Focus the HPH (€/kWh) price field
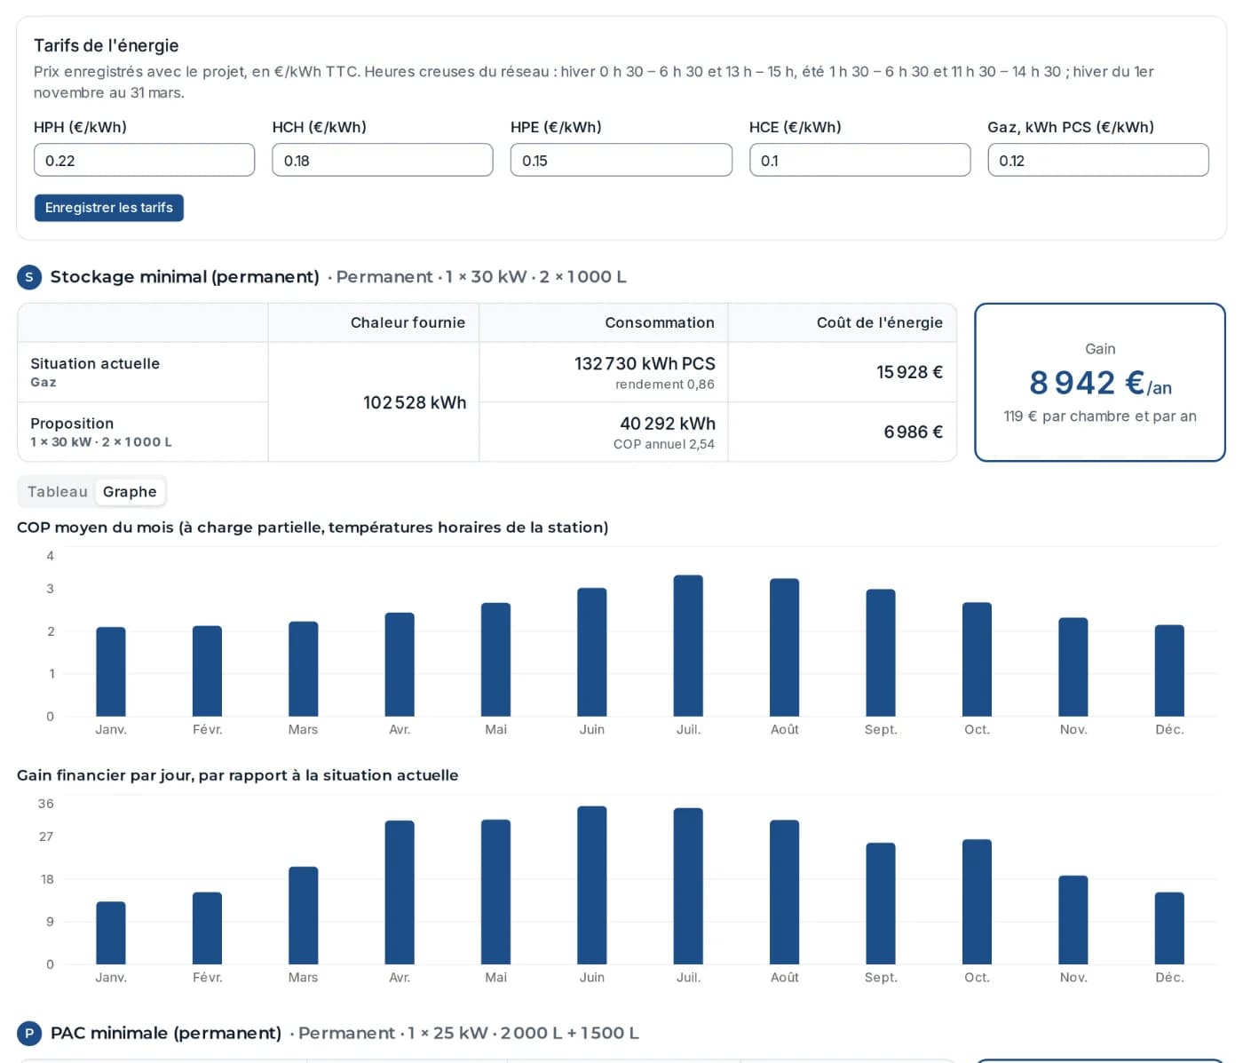 pos(144,160)
